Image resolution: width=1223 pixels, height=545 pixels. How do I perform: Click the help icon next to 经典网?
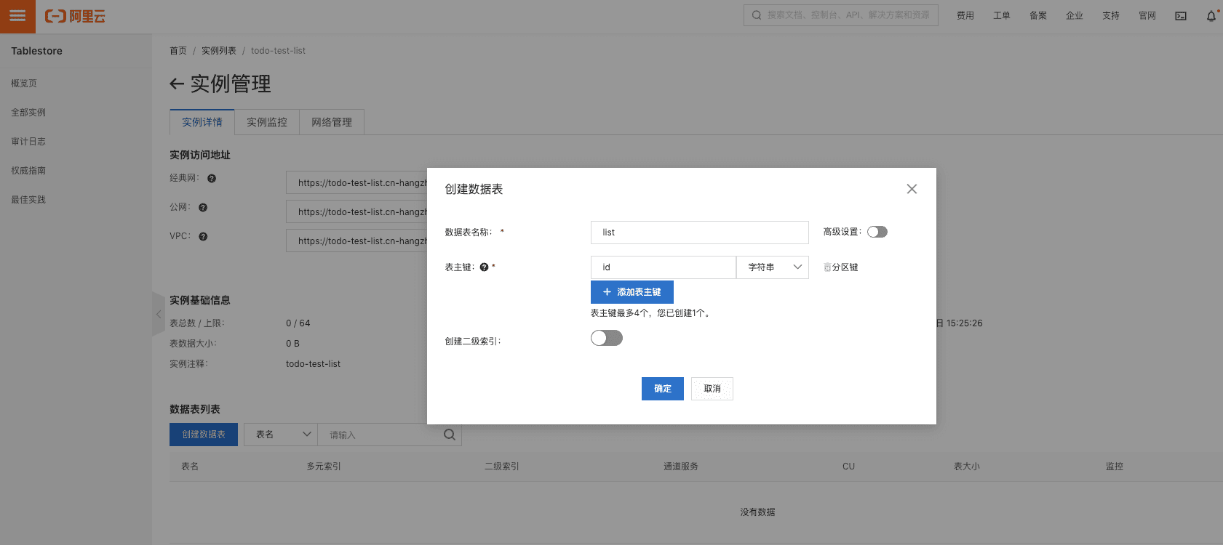(x=212, y=179)
